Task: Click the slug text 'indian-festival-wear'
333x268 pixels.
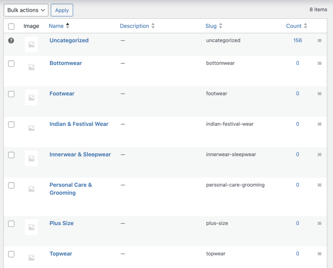Action: [230, 124]
